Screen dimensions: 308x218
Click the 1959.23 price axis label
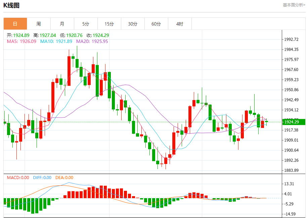click(292, 80)
